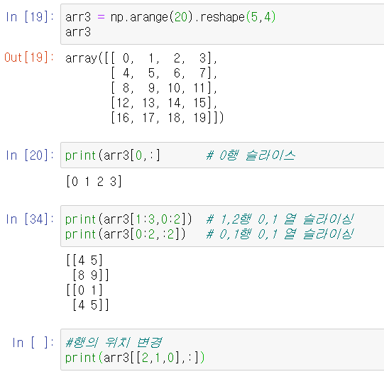Click the second line 'arr3' in cell 19
The height and width of the screenshot is (384, 384).
78,32
